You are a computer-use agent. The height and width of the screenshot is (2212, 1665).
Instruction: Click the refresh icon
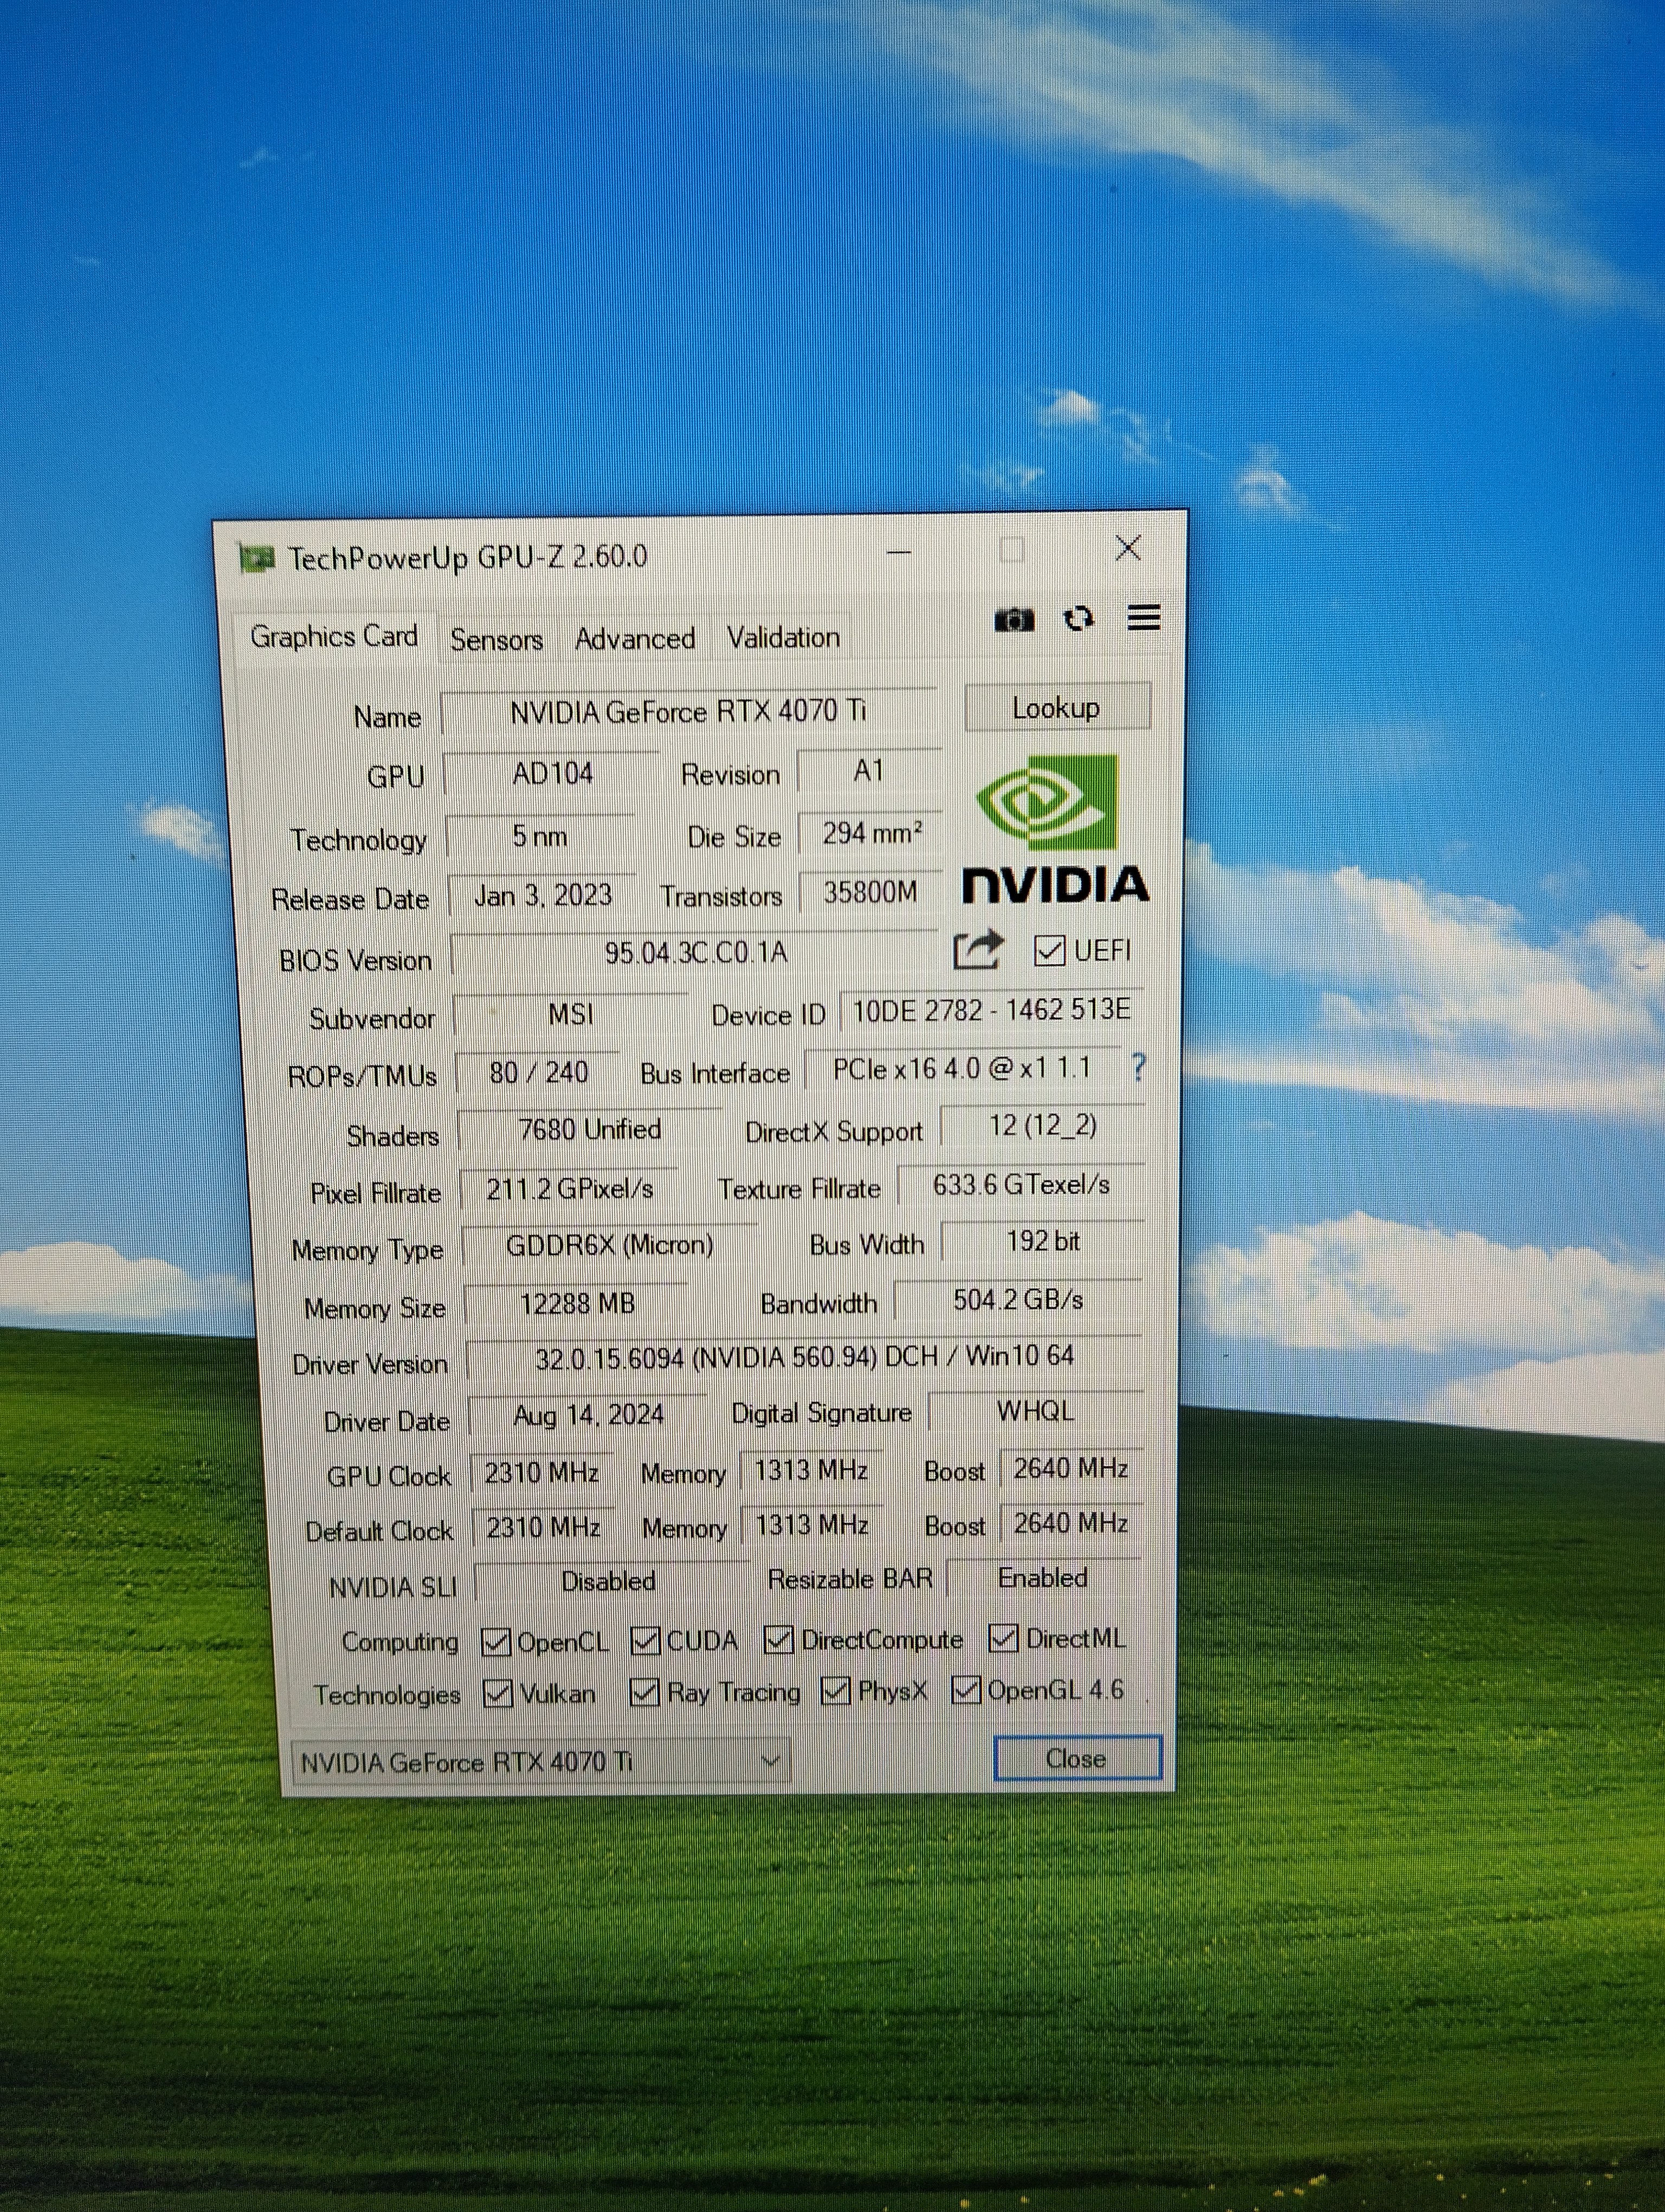1079,619
